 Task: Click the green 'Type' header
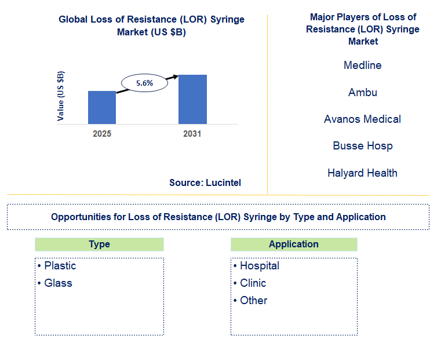(99, 244)
